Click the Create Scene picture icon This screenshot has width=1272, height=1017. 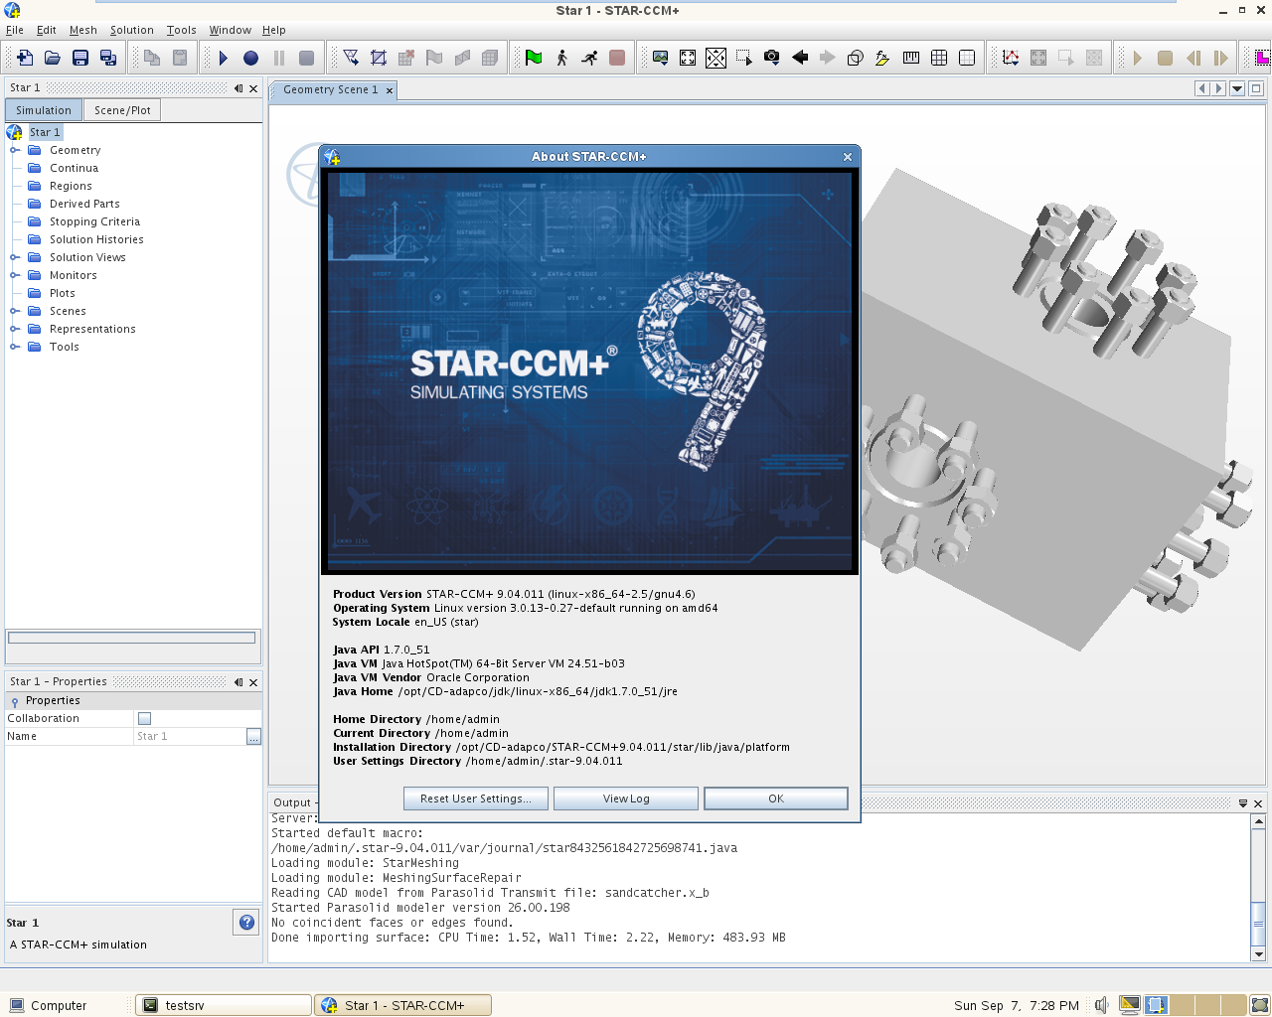click(x=660, y=58)
